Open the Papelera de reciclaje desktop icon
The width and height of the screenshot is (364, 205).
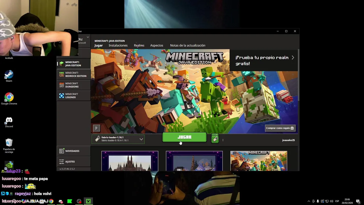(9, 146)
